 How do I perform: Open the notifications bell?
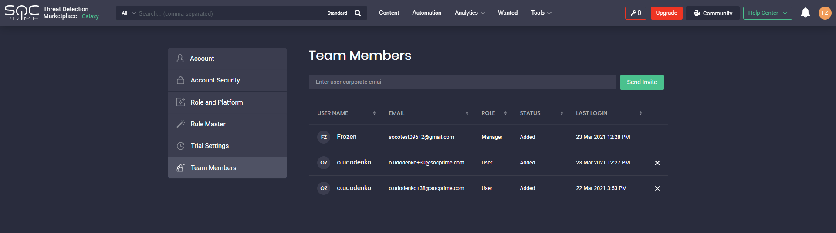805,13
